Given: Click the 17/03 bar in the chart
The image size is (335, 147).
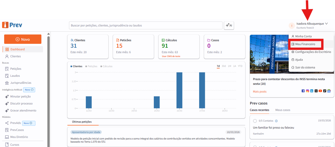Looking at the screenshot, I should 202,90.
